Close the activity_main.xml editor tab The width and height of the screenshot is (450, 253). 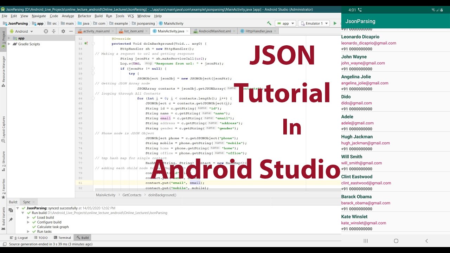[112, 31]
